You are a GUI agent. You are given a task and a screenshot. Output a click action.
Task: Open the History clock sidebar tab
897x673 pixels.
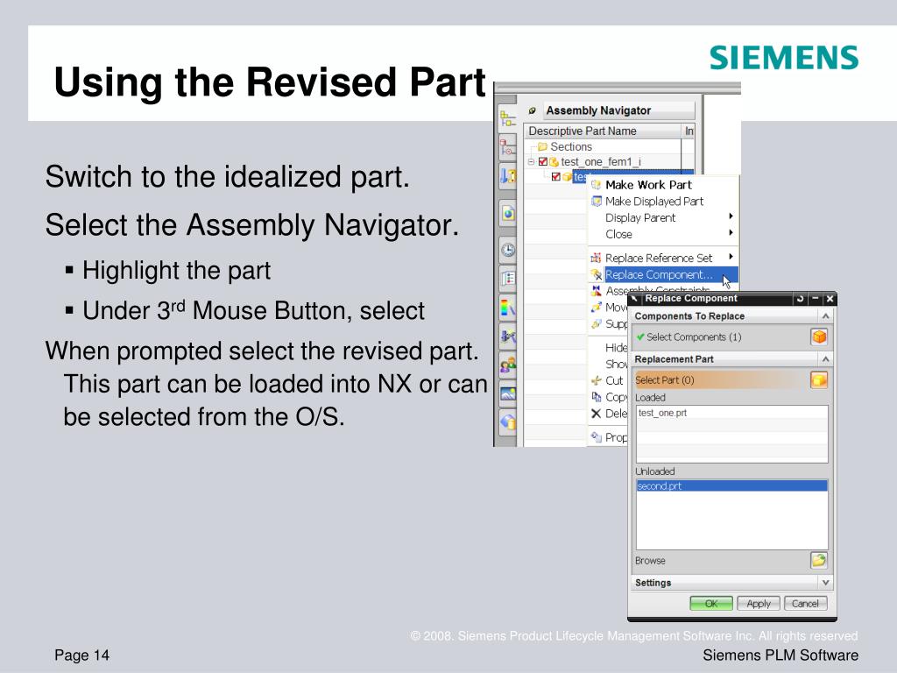pos(507,250)
